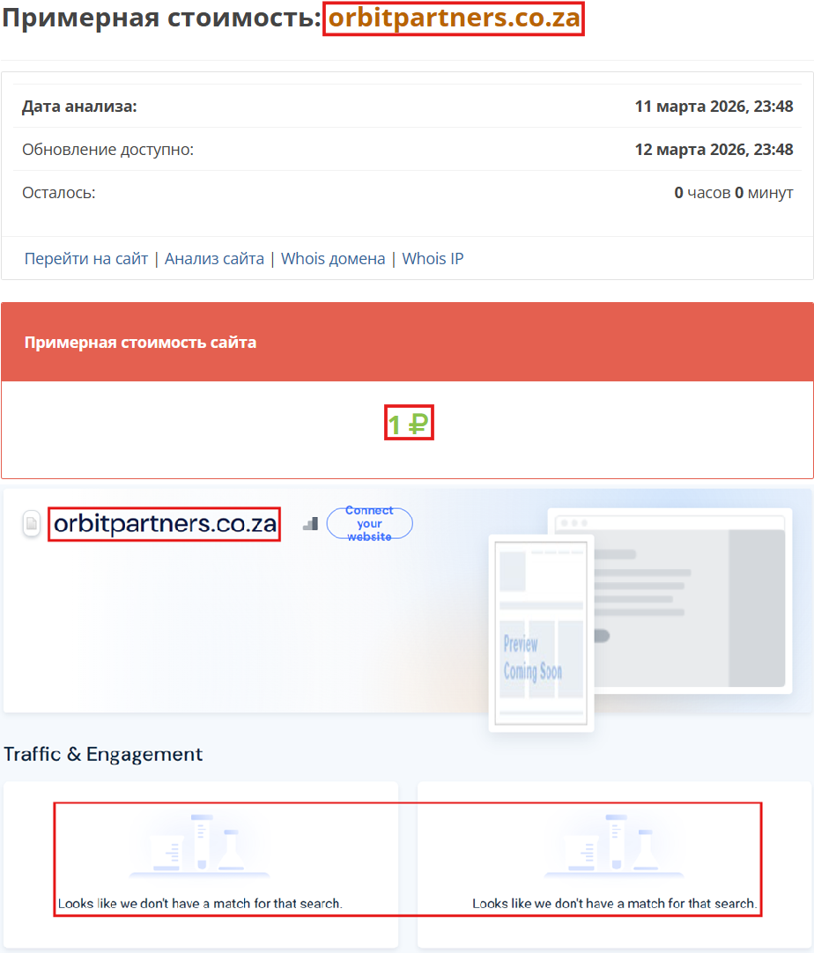Screen dimensions: 814x953
Task: Click the green ruble currency symbol
Action: [419, 423]
